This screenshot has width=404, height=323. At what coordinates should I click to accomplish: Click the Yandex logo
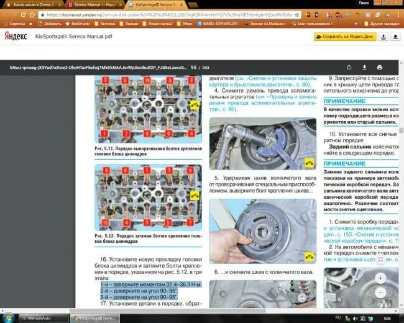click(x=16, y=37)
